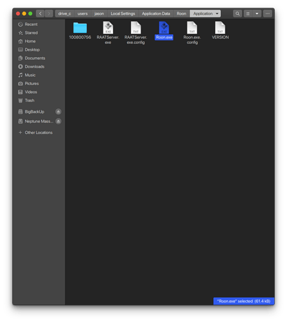This screenshot has height=322, width=287.
Task: Select the Roon.exe file icon
Action: point(164,28)
